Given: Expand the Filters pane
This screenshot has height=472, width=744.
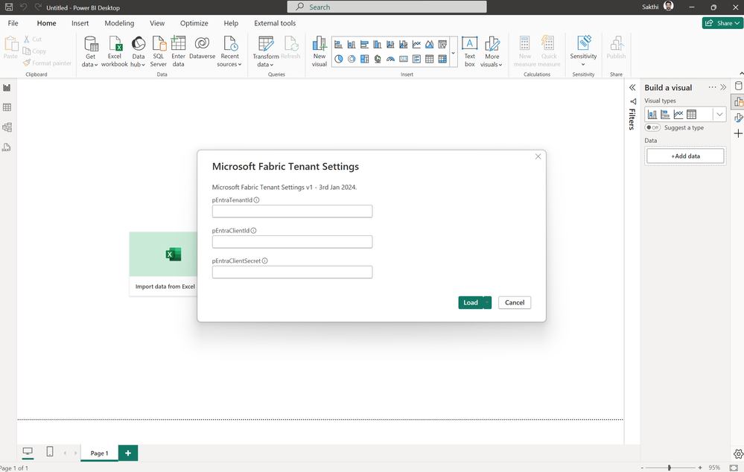Looking at the screenshot, I should (632, 87).
